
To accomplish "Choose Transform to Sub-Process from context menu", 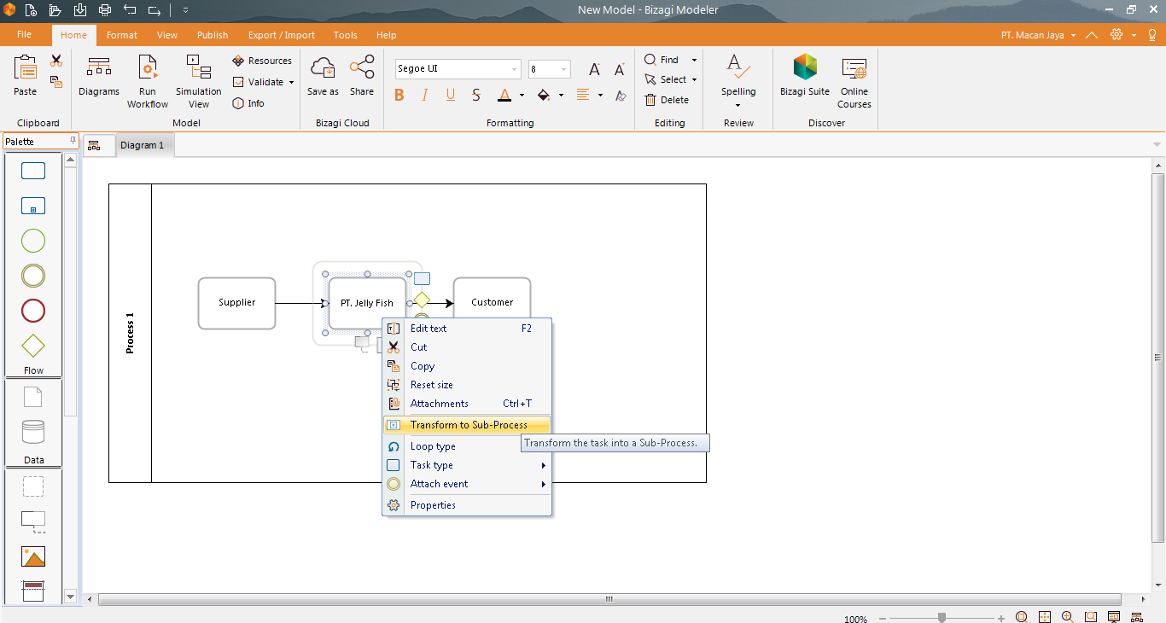I will point(467,425).
